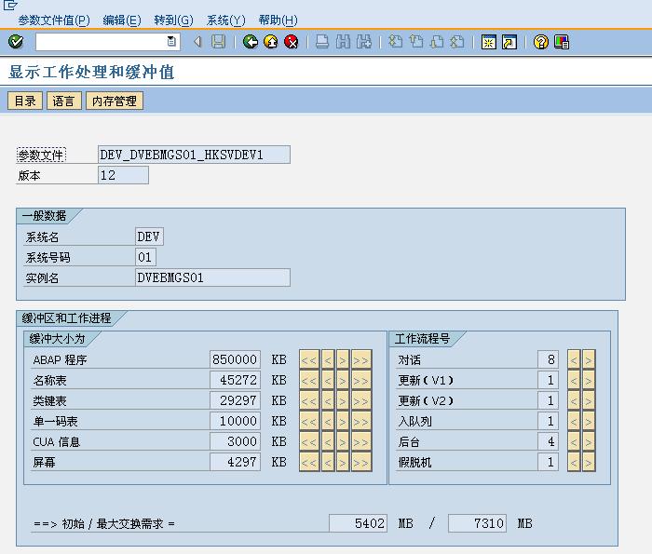
Task: Open the 转到(G) menu
Action: coord(173,20)
